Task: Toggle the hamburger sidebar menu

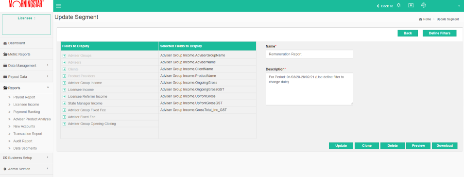Action: coord(59,6)
